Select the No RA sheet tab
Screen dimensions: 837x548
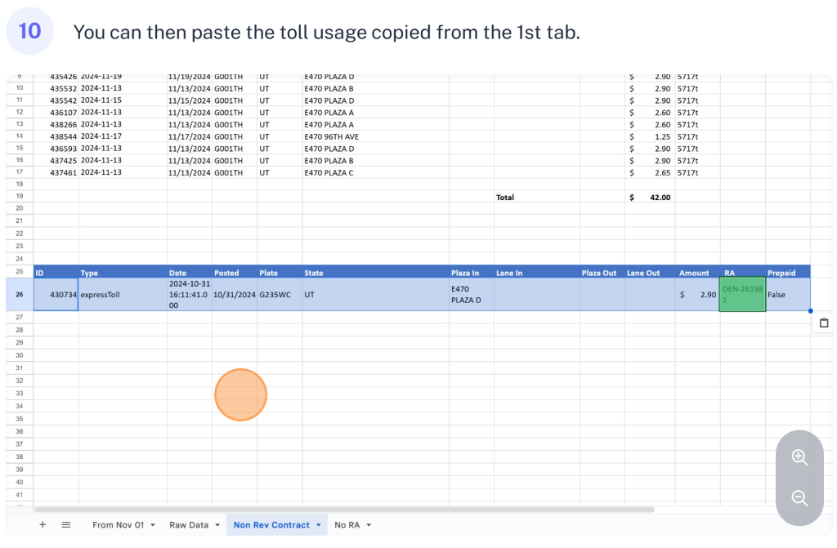click(x=347, y=525)
